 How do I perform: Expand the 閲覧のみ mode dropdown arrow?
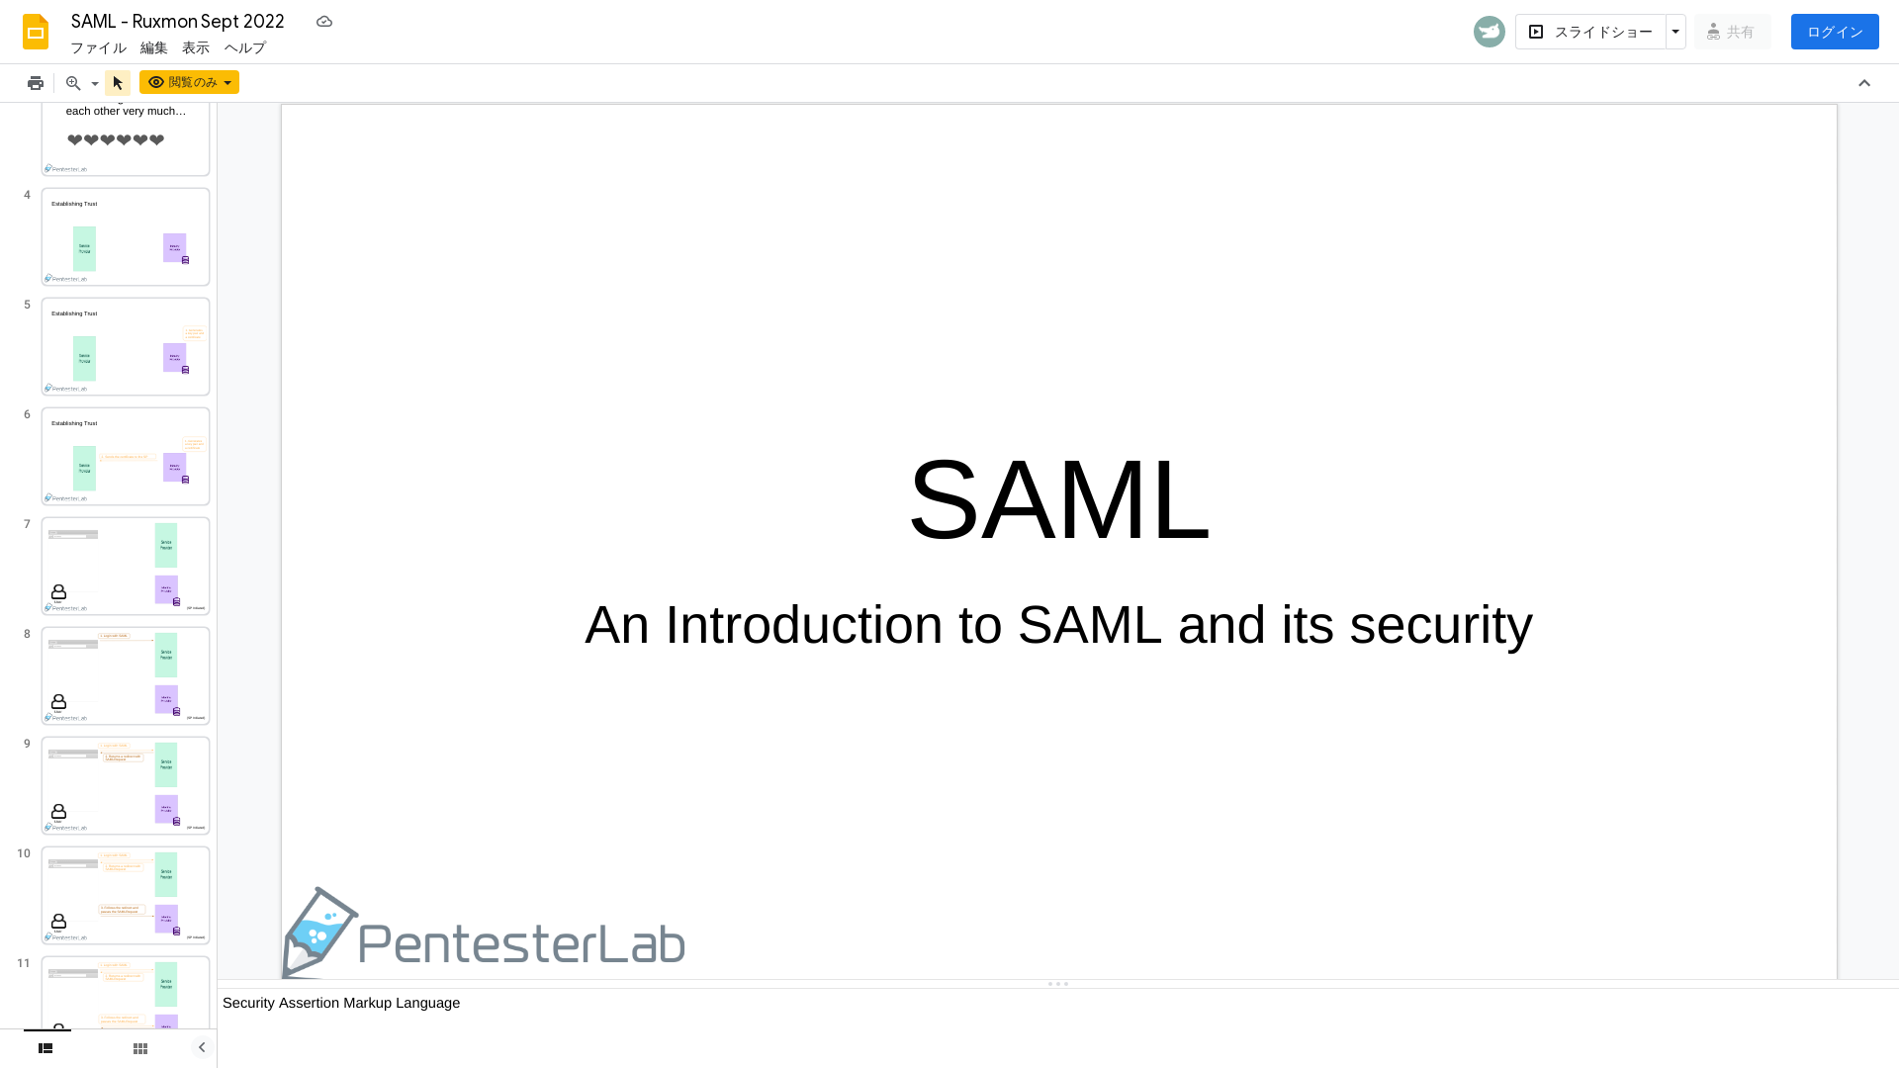227,83
